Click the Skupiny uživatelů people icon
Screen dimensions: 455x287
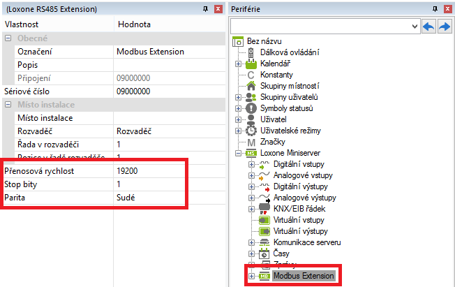click(x=251, y=97)
